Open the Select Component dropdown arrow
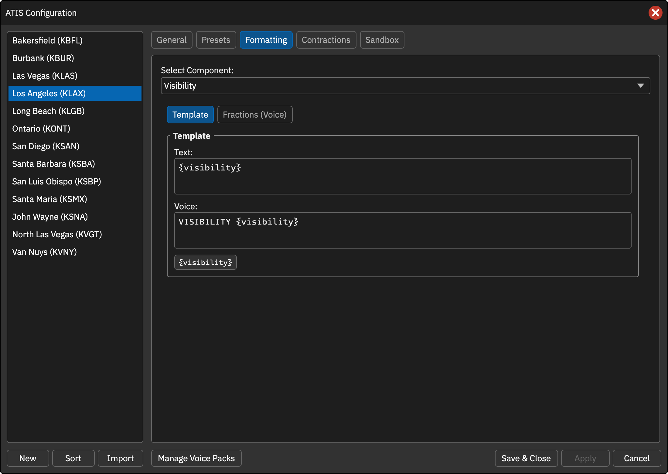Image resolution: width=668 pixels, height=474 pixels. pos(640,86)
